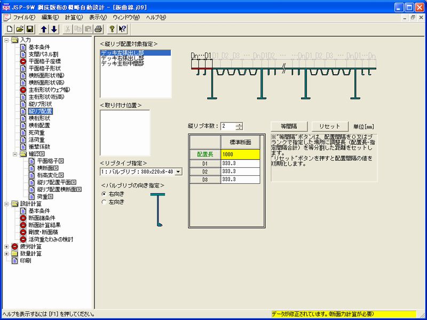Click the Print toolbar icon
This screenshot has height=320, width=427.
(x=98, y=28)
